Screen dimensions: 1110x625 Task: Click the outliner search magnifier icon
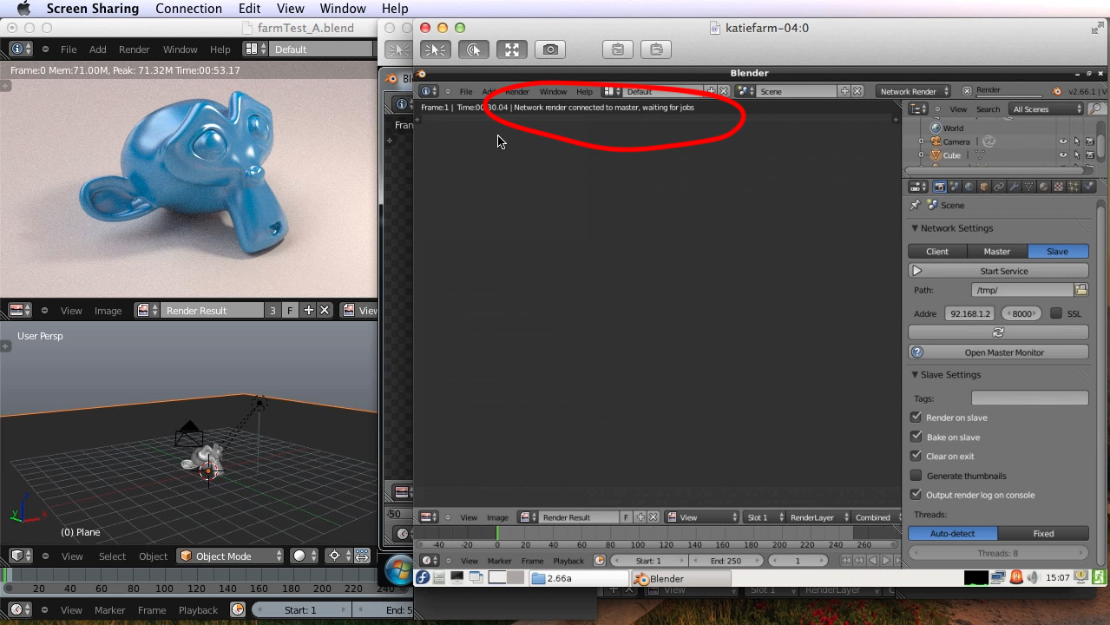coord(1097,109)
